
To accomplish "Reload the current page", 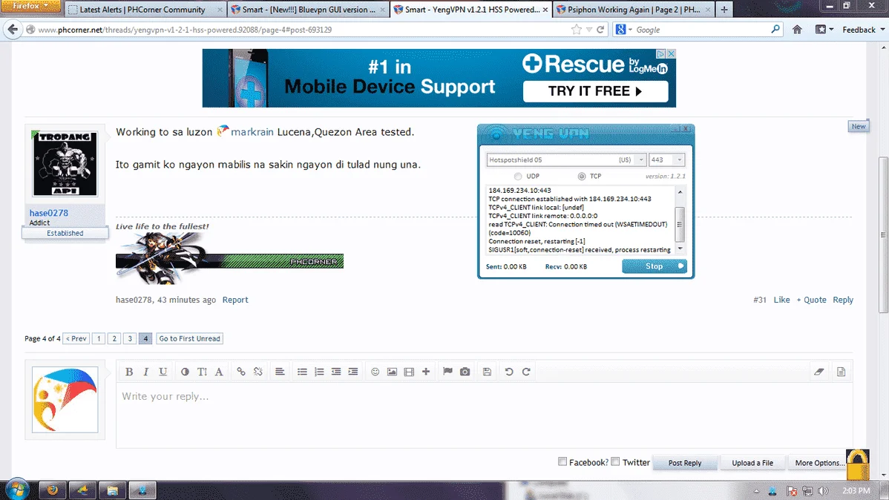I will (x=600, y=30).
